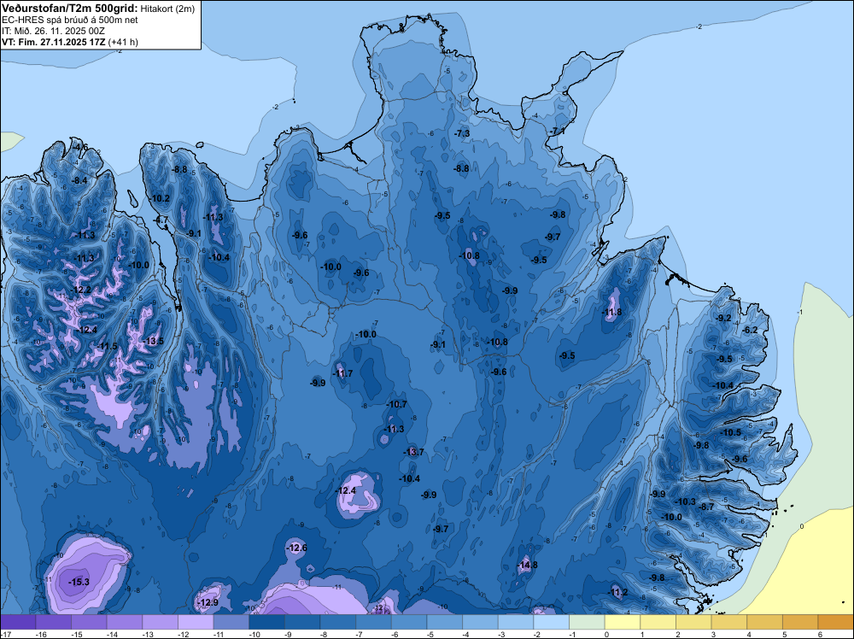
Task: Click legend swatch between -17 and -16
Action: [x=18, y=622]
